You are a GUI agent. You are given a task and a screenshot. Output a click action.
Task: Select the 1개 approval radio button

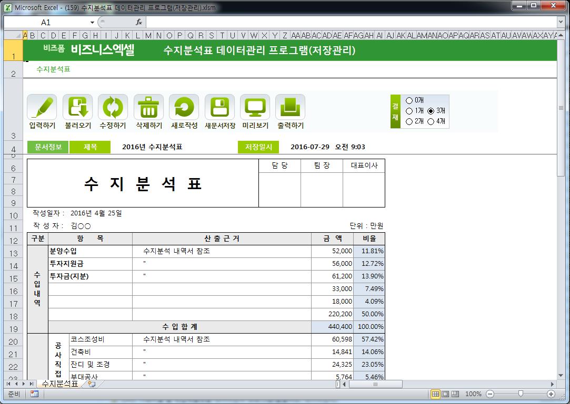pos(409,111)
